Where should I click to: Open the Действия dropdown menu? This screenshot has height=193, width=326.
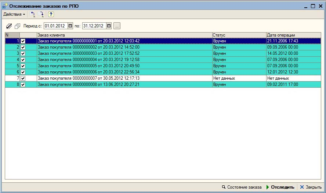tap(14, 14)
